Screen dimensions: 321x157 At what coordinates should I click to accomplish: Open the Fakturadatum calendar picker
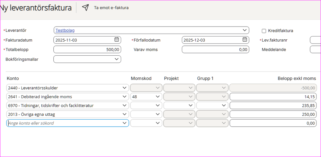[117, 40]
